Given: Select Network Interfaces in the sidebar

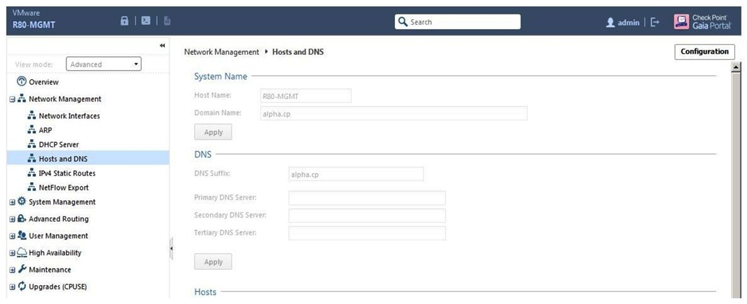Looking at the screenshot, I should [x=70, y=116].
